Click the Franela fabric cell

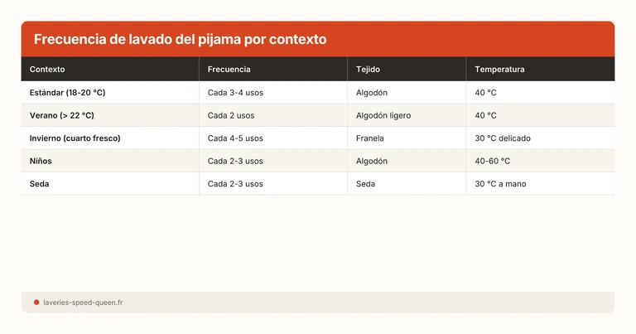(370, 138)
